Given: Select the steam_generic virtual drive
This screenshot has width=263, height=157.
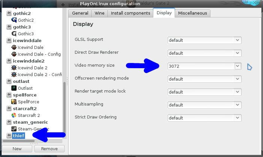Looking at the screenshot, I should pos(30,122).
